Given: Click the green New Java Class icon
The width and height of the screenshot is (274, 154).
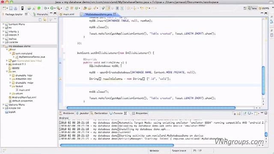Looking at the screenshot, I should pos(76,8).
